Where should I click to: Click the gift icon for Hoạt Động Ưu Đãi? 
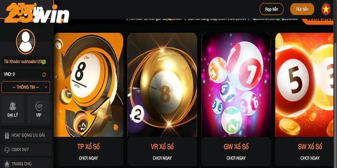(x=7, y=135)
